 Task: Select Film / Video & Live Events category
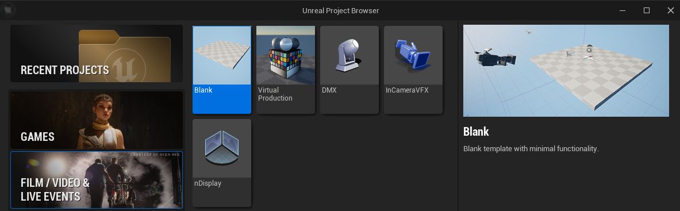point(96,180)
